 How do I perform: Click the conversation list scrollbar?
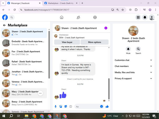49,55
